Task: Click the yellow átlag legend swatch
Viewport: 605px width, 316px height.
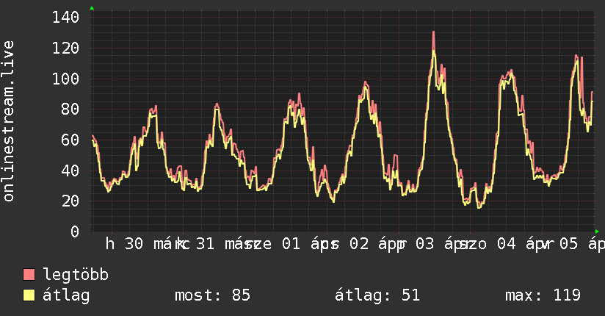Action: (29, 295)
